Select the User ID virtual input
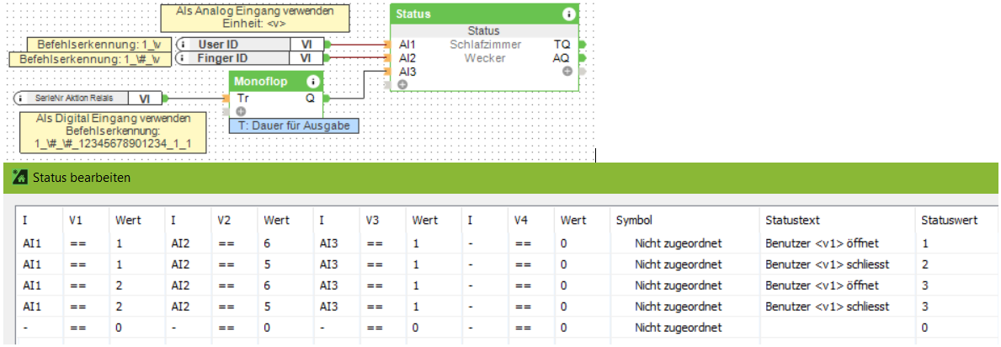 point(249,45)
